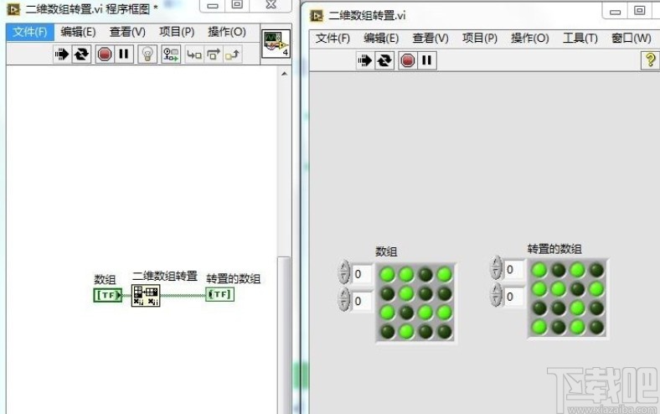The height and width of the screenshot is (414, 660).
Task: Click the column index field of 转置的数组 array
Action: tap(514, 297)
